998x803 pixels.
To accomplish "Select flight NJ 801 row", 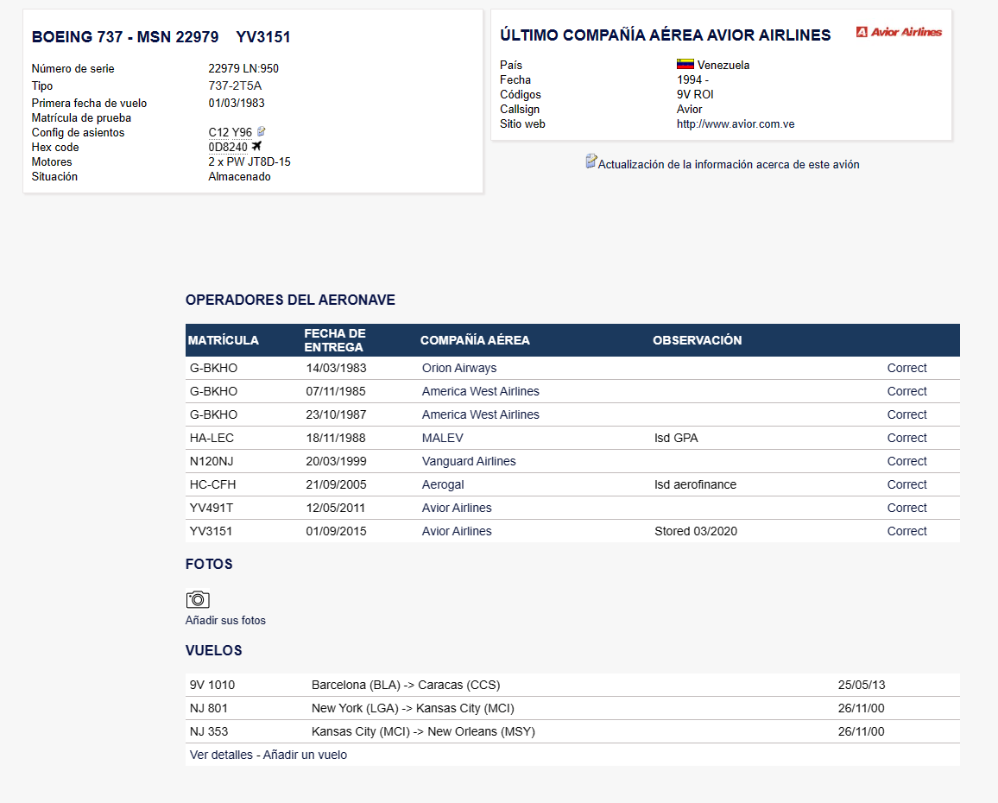I will tap(572, 708).
